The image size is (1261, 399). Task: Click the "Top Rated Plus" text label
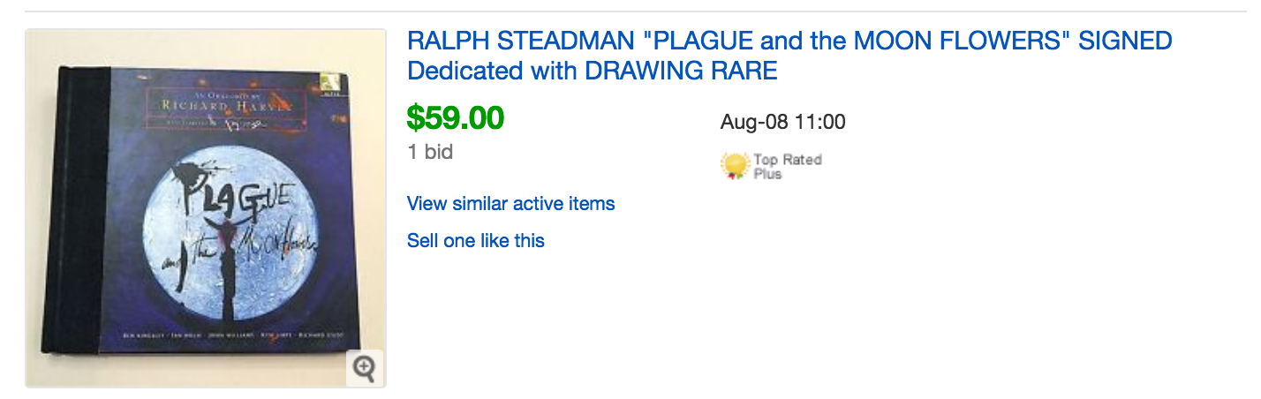pos(787,166)
